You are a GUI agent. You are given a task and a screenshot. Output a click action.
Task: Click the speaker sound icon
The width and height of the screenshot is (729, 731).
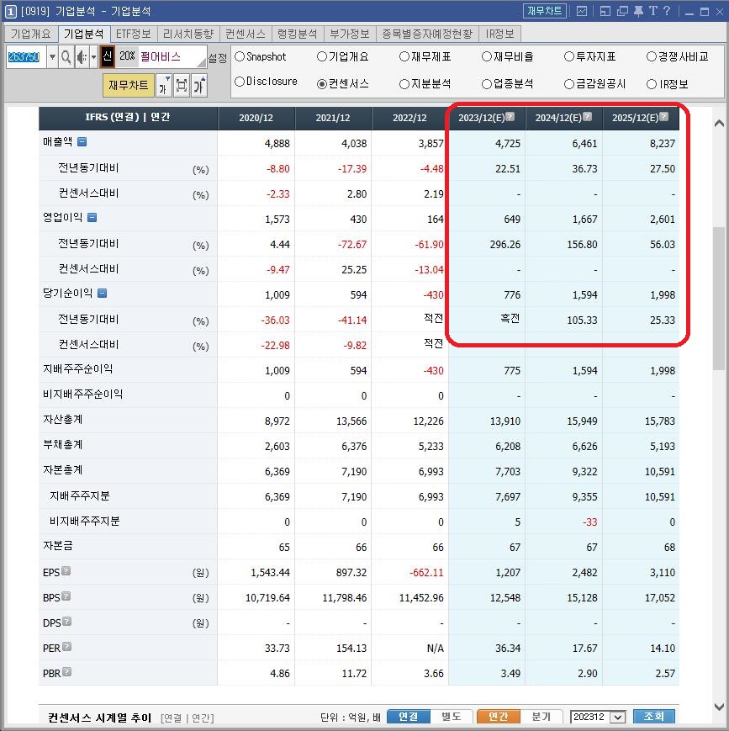point(82,57)
